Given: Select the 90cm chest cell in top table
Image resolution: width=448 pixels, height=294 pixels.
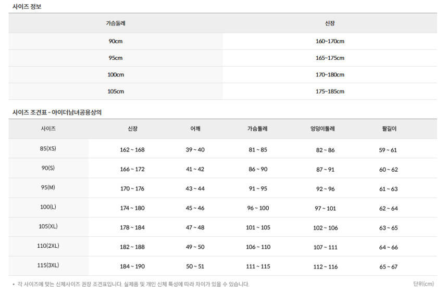Looking at the screenshot, I should [x=115, y=42].
